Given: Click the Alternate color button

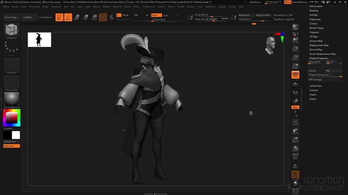Looking at the screenshot, I should coord(11,146).
